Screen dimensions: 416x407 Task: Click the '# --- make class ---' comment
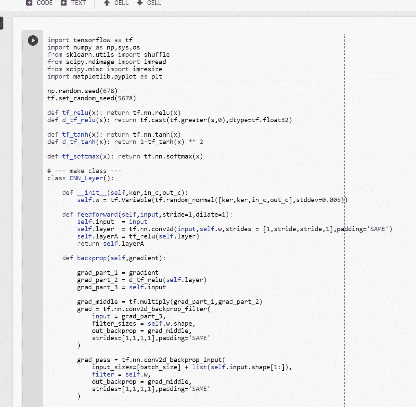pos(85,171)
